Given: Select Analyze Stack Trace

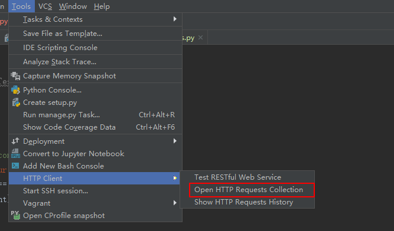Looking at the screenshot, I should 96,62.
